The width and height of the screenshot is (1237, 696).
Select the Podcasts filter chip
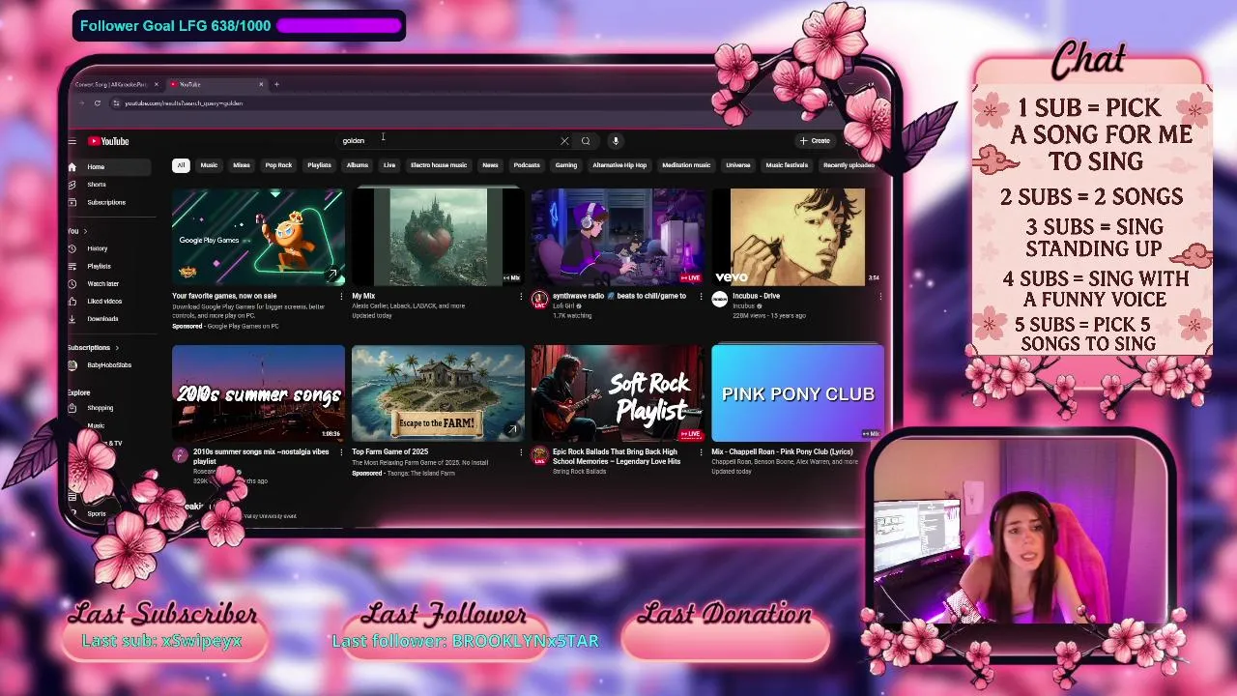coord(527,165)
